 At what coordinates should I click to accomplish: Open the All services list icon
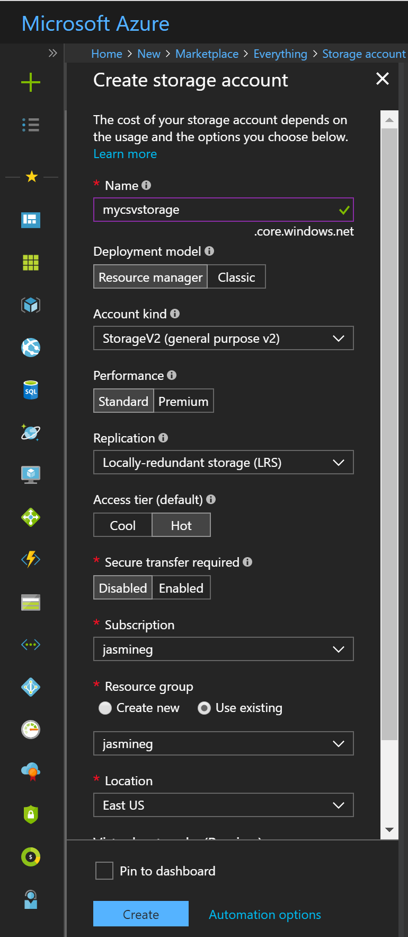[x=31, y=125]
